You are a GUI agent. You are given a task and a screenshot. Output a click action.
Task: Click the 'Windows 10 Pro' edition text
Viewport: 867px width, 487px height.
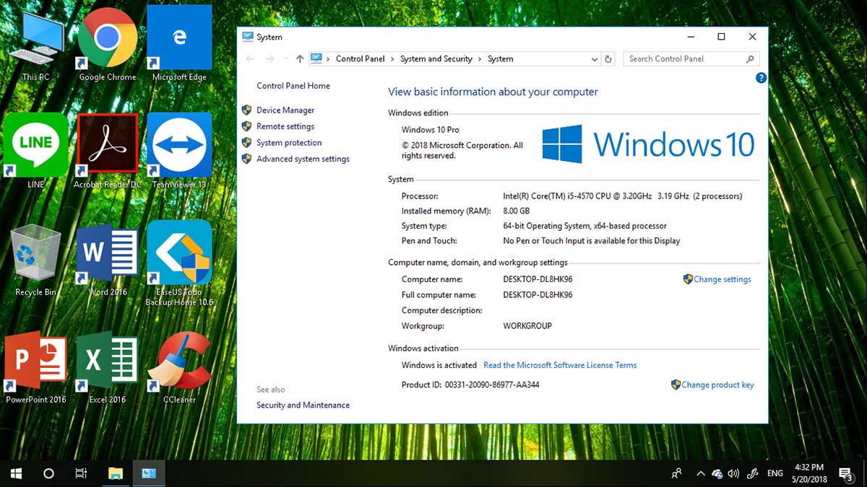[x=431, y=130]
